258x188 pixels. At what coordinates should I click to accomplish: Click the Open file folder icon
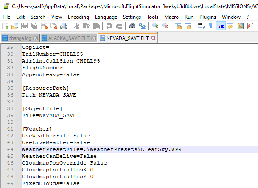pyautogui.click(x=15, y=26)
